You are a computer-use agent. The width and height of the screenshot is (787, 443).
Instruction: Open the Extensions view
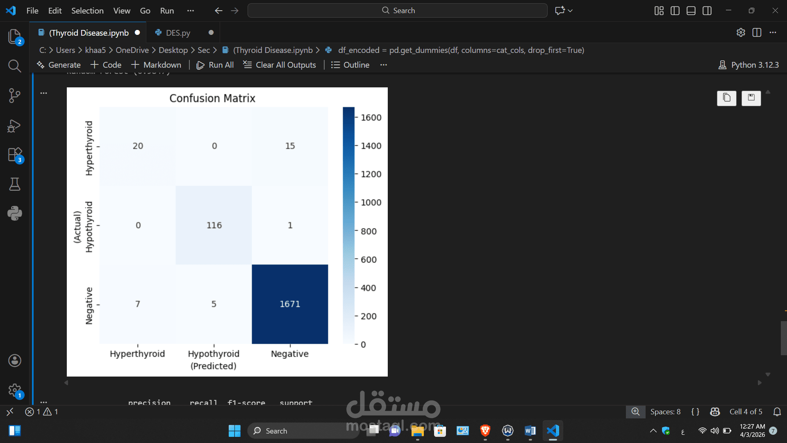pos(15,155)
